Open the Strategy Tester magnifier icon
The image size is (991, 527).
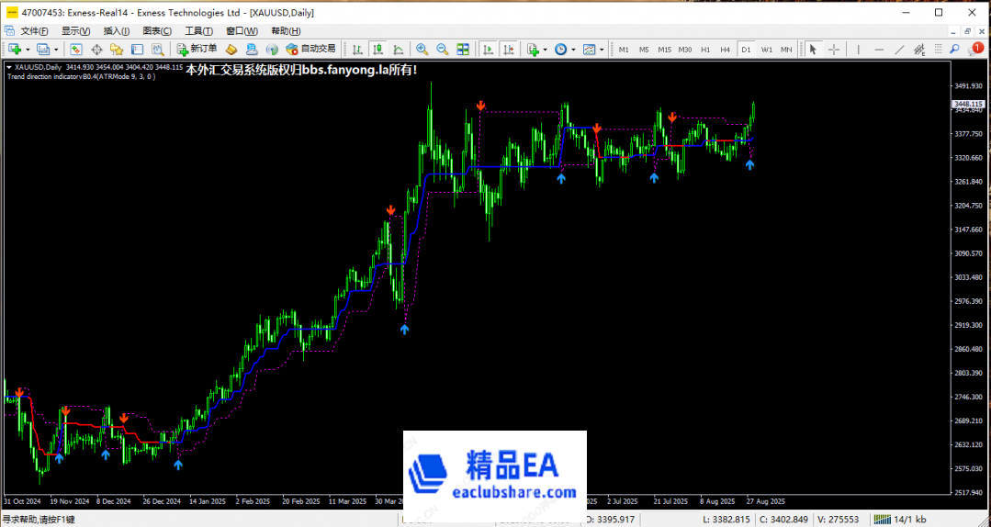[x=157, y=50]
